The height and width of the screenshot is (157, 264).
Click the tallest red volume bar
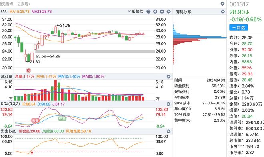[56, 90]
